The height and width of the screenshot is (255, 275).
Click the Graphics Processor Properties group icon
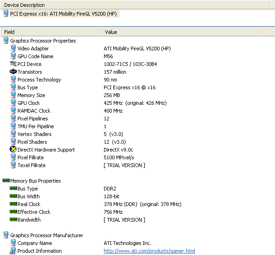(6, 40)
